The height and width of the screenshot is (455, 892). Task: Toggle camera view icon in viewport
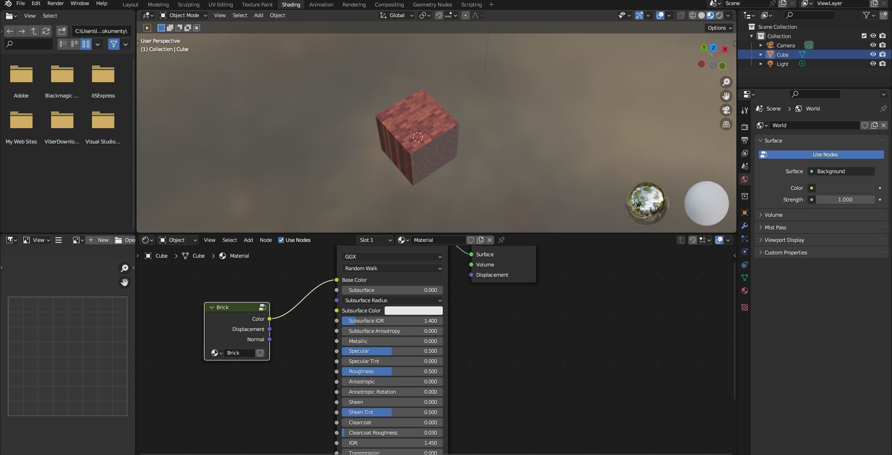(726, 110)
